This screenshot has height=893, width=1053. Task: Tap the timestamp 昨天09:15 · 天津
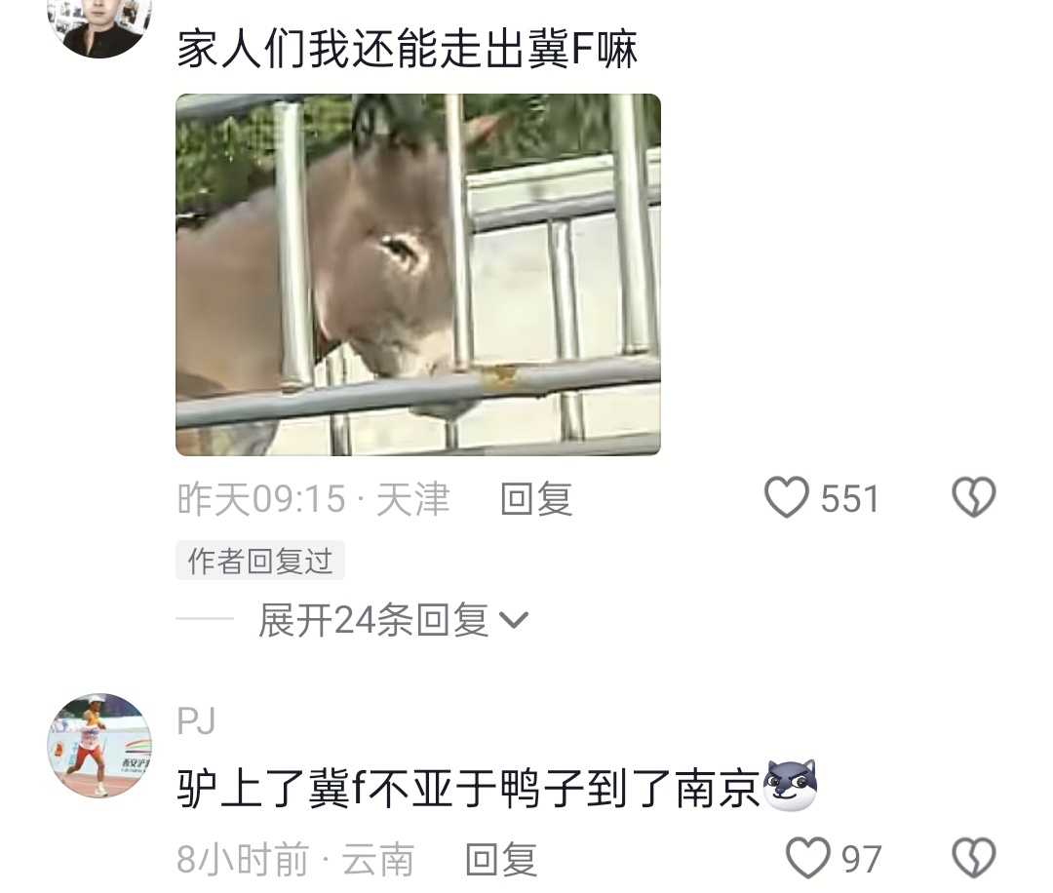(314, 499)
